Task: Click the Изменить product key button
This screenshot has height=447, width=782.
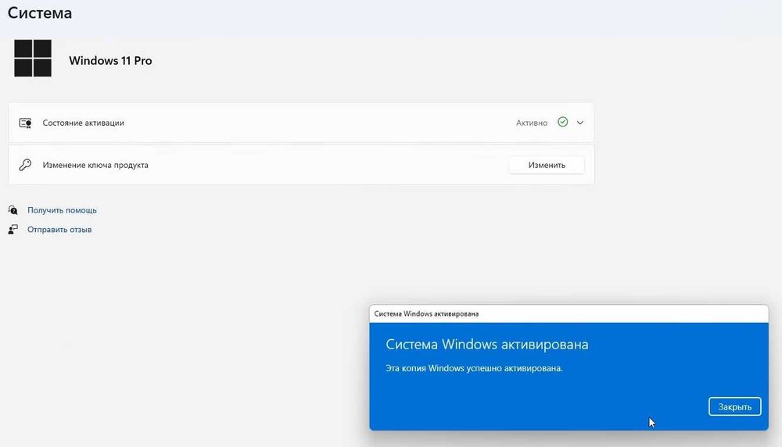Action: click(x=547, y=165)
